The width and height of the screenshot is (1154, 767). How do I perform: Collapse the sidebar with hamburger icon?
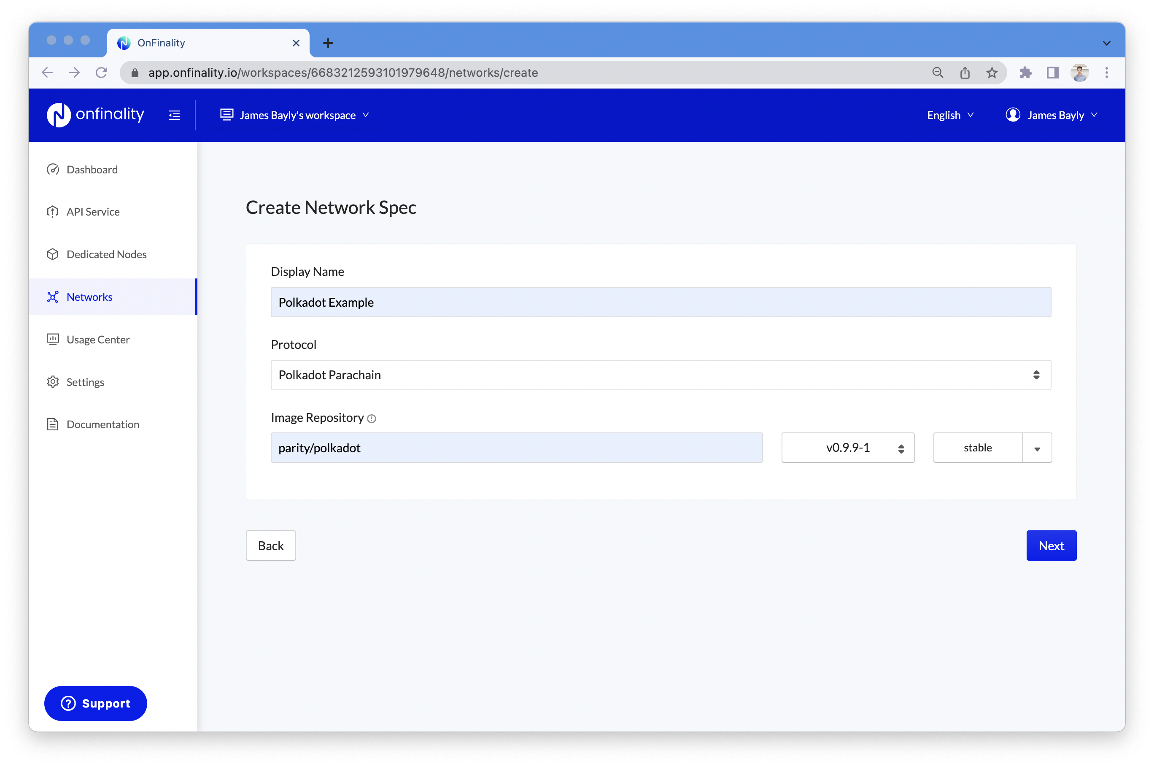174,116
